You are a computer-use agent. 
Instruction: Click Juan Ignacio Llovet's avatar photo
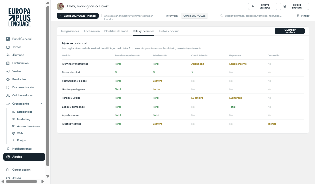click(x=60, y=6)
